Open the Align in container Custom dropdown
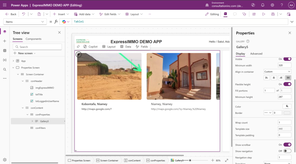Screen dimensions: 296x164 point(277,72)
